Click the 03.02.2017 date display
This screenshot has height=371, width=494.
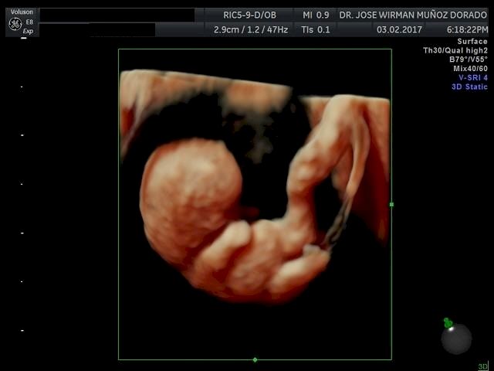pos(398,29)
